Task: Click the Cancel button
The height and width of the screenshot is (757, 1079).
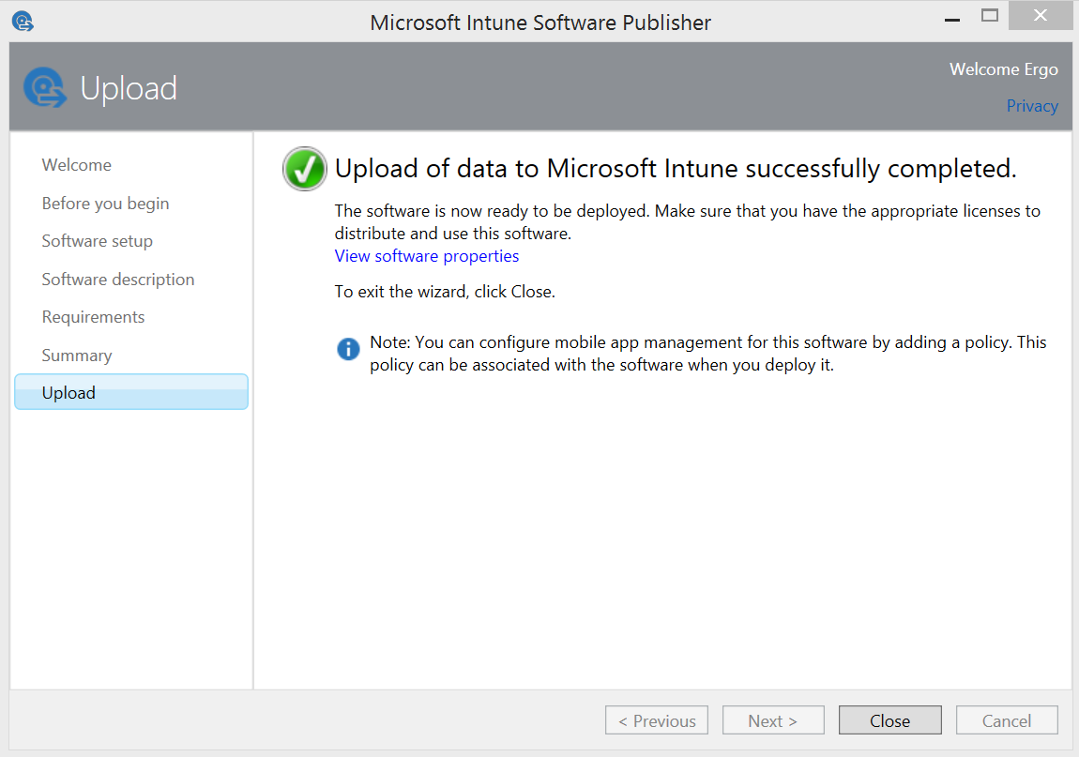Action: 1007,719
